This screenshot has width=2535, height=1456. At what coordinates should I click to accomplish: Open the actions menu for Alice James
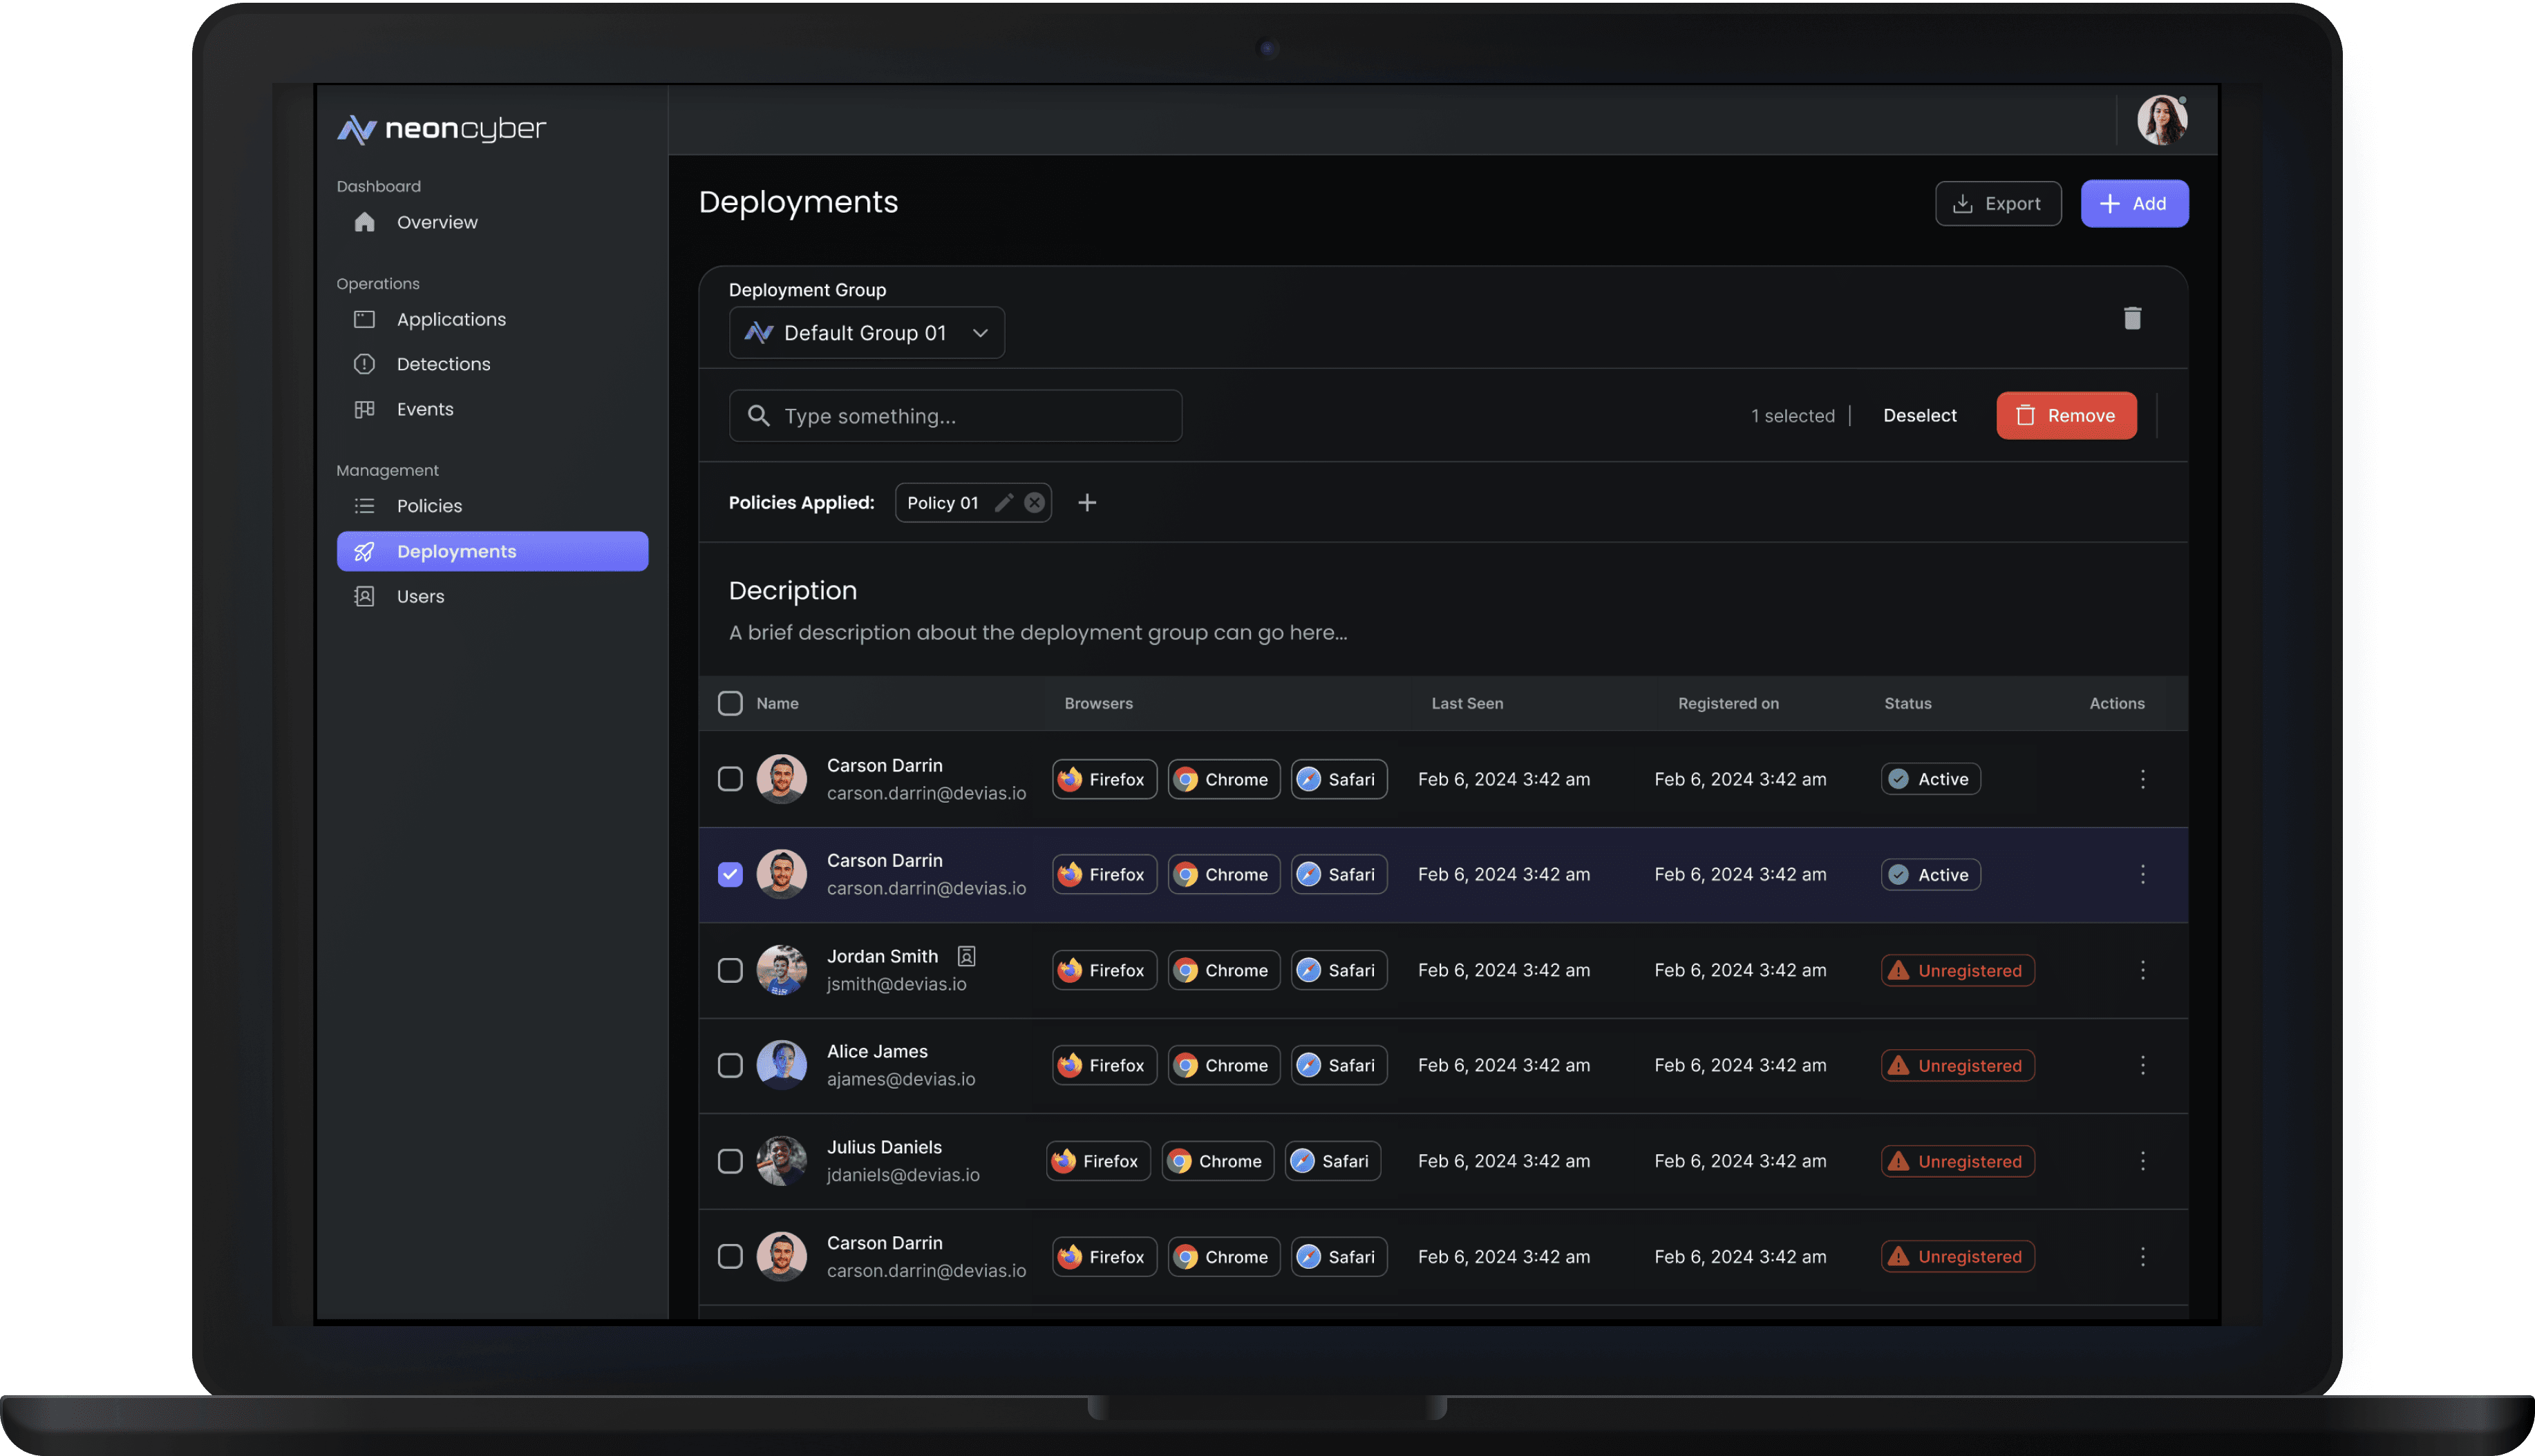coord(2142,1065)
